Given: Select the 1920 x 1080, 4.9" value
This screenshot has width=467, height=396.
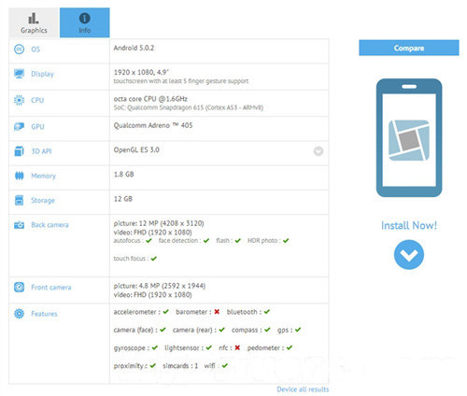Looking at the screenshot, I should 141,72.
